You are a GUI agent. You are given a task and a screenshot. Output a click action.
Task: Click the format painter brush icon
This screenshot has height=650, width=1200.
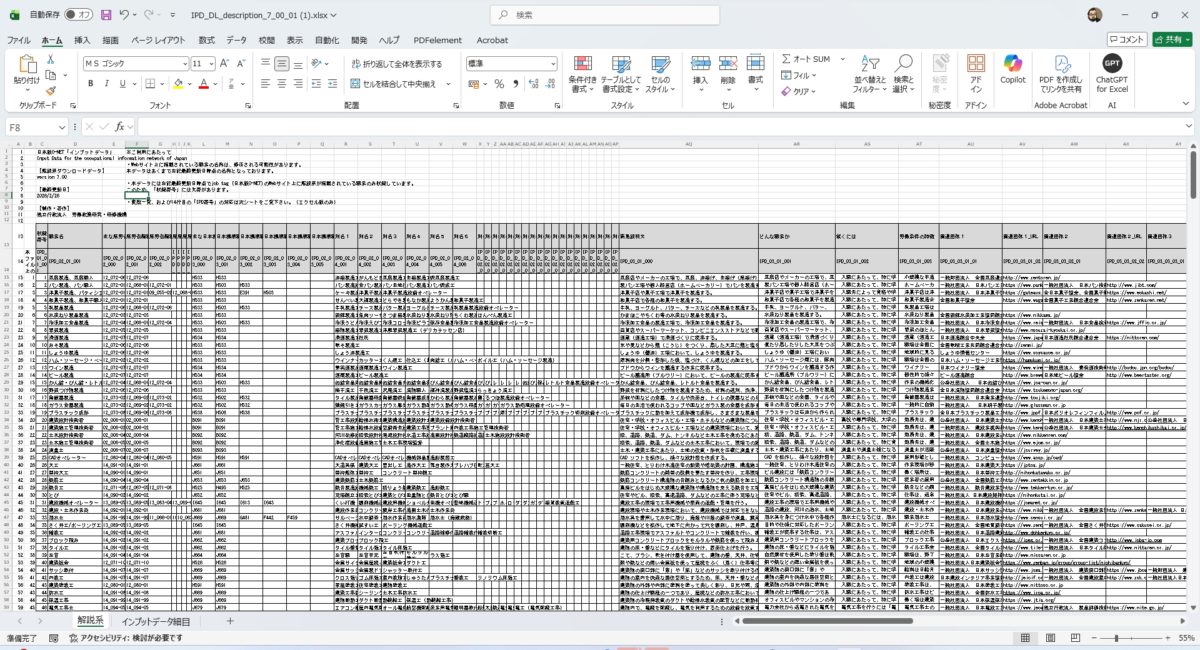[x=51, y=91]
